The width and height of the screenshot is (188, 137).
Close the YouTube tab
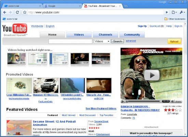coord(120,6)
